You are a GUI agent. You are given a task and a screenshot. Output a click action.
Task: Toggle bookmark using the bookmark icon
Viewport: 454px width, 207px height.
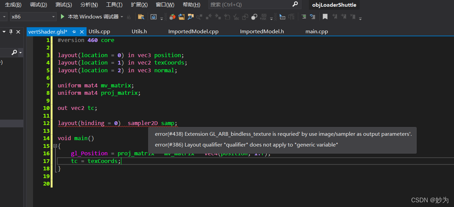(325, 16)
